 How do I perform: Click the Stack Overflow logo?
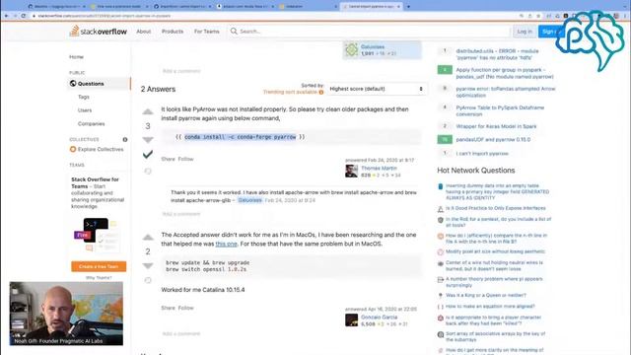(99, 31)
